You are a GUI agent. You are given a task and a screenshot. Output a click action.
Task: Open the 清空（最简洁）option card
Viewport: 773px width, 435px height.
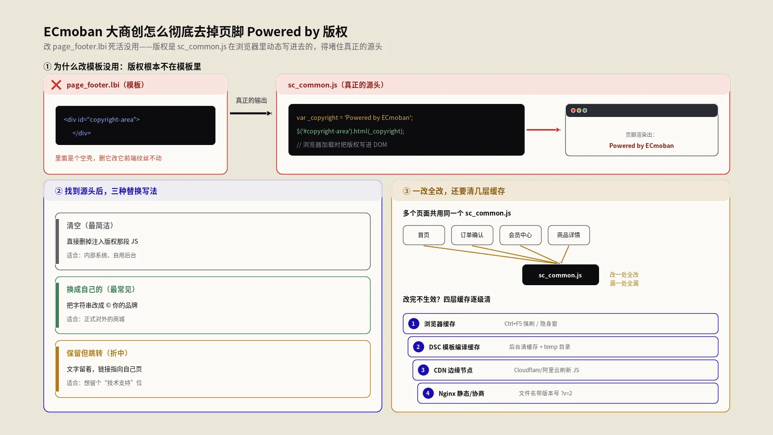click(213, 241)
